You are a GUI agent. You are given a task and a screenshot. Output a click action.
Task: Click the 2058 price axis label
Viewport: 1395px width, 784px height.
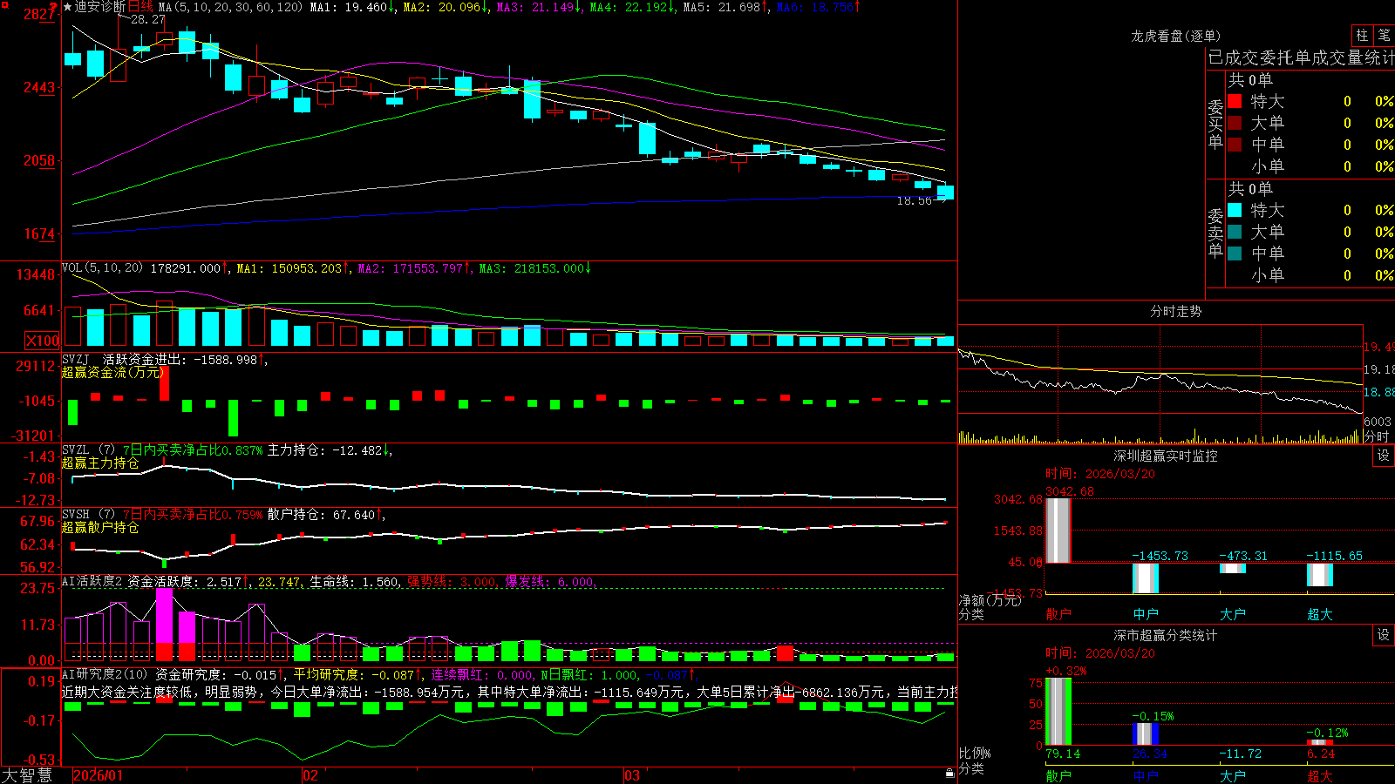point(39,160)
